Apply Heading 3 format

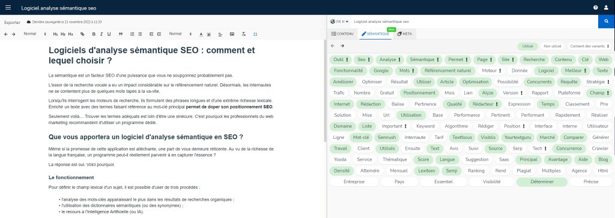tap(71, 35)
